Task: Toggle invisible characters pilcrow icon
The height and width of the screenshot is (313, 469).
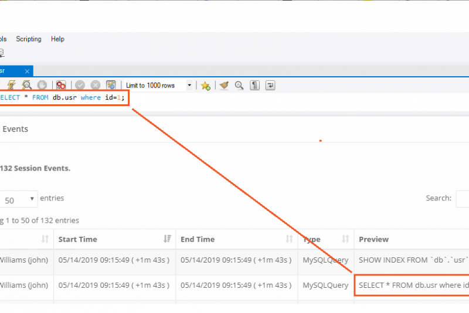Action: tap(255, 86)
